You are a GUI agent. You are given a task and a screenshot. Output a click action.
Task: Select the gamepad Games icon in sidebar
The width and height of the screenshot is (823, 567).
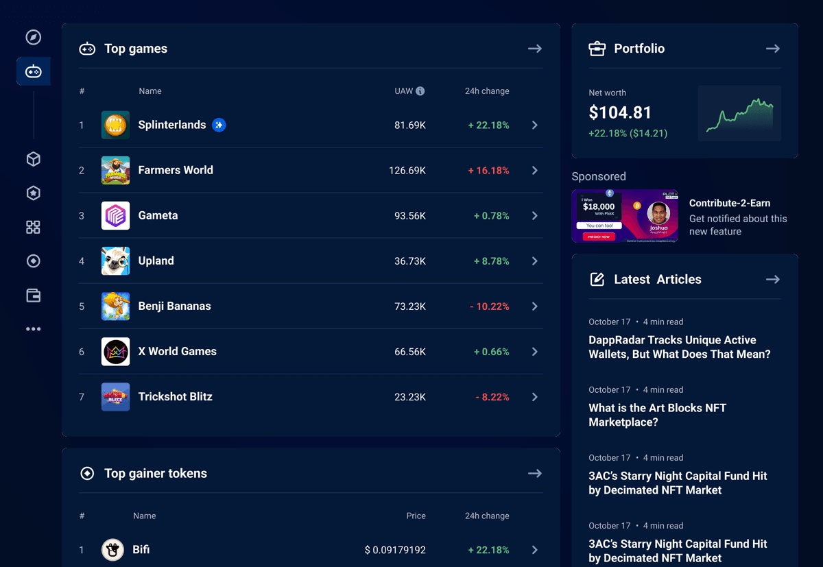[x=33, y=71]
